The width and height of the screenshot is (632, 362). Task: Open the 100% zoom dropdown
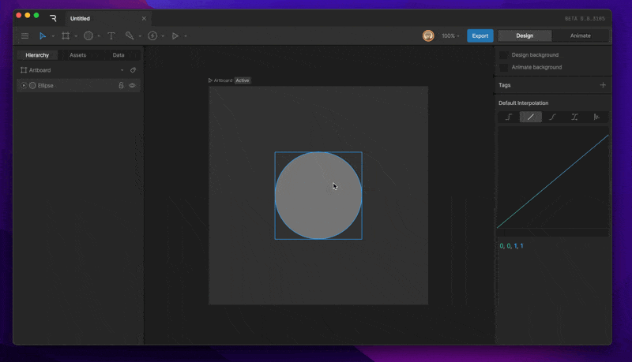pyautogui.click(x=450, y=35)
